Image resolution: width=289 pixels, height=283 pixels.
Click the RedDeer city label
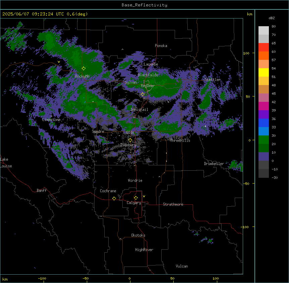tap(148, 86)
